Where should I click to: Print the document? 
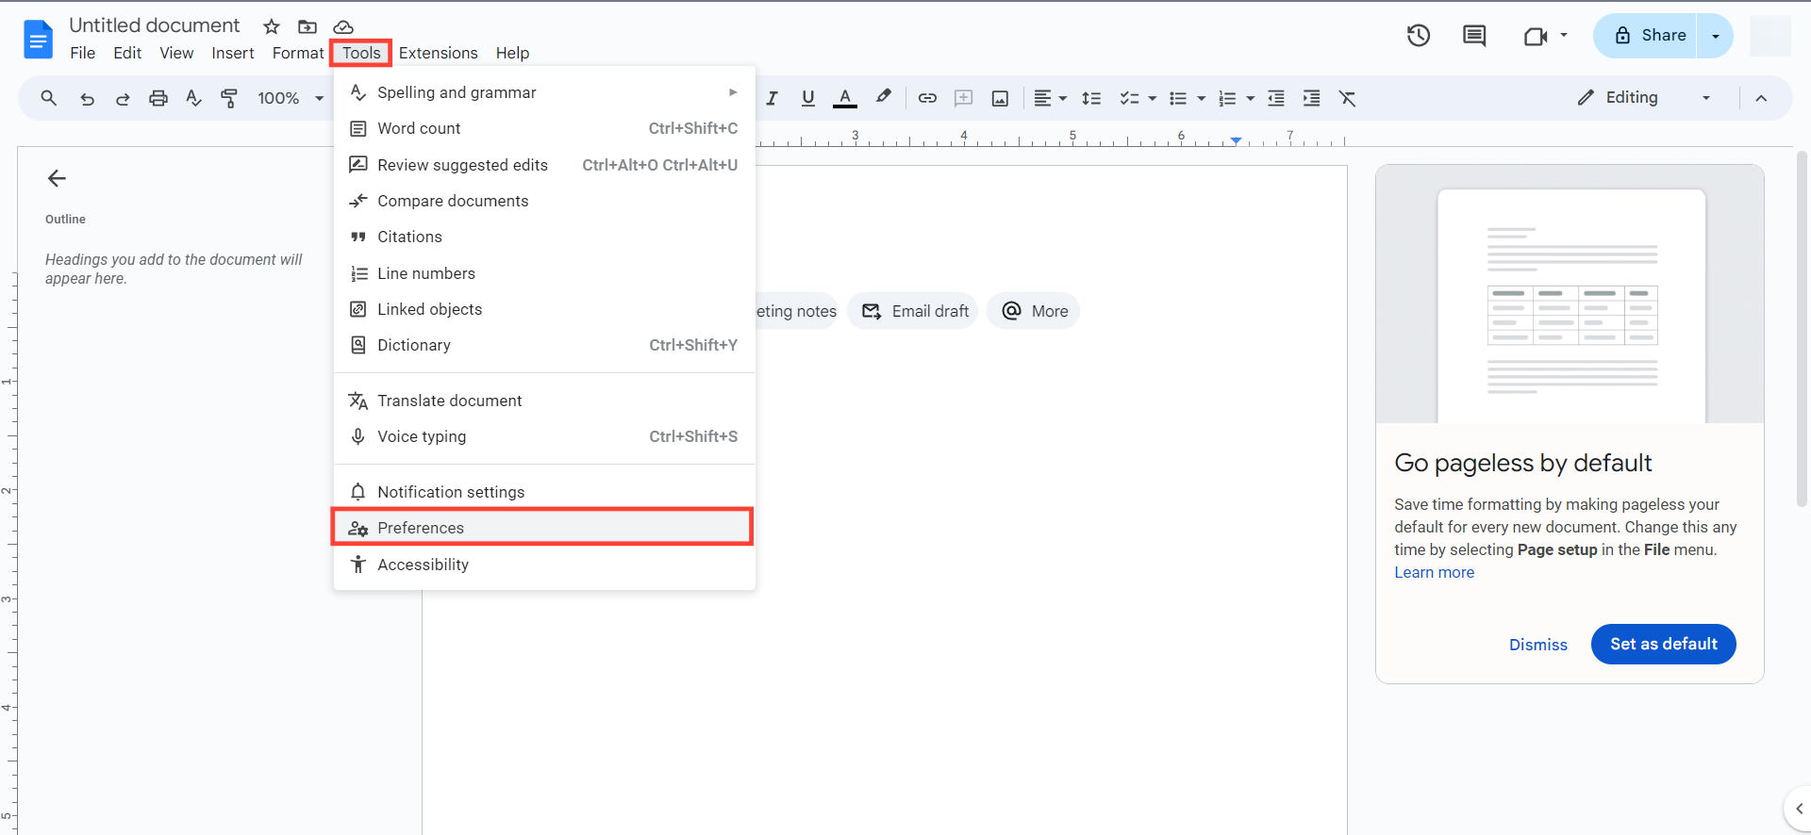pos(158,98)
